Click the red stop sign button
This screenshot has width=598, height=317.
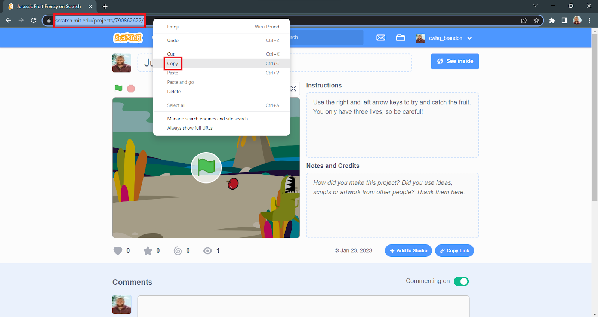(x=131, y=89)
